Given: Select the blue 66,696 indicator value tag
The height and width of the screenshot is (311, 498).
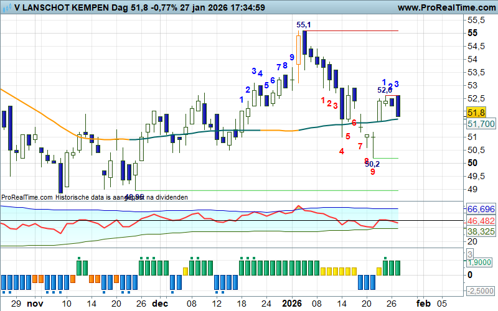Looking at the screenshot, I should pyautogui.click(x=480, y=209).
